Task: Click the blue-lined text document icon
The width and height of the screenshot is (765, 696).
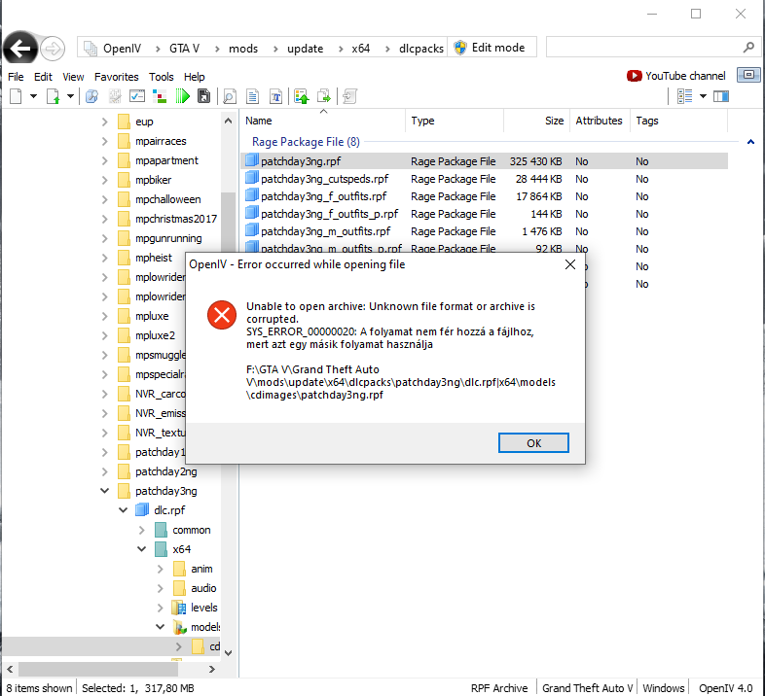Action: pyautogui.click(x=253, y=96)
